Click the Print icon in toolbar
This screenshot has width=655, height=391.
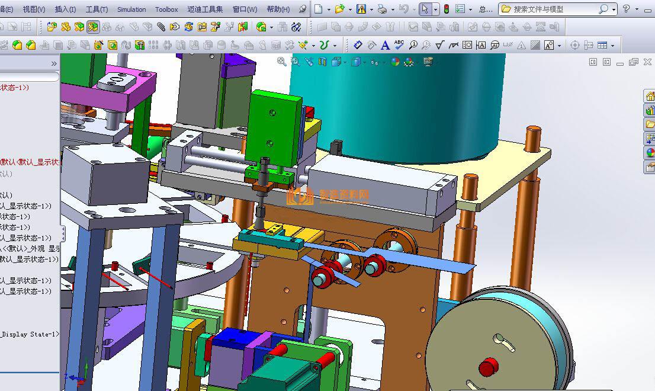(382, 9)
